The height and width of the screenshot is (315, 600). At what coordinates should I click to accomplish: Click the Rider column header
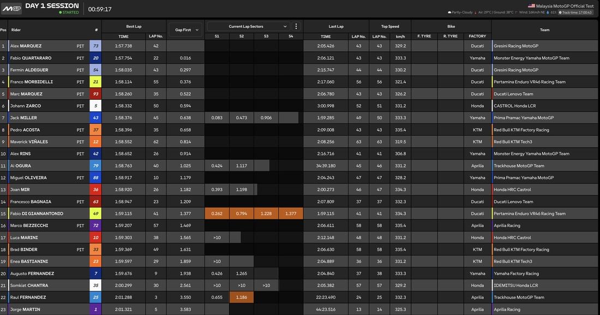[x=16, y=30]
